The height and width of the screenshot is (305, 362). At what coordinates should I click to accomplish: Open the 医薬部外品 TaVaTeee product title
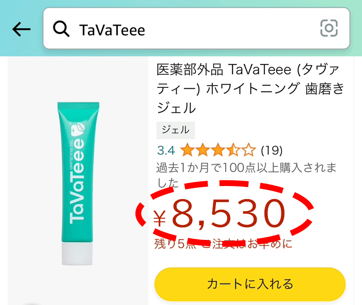tap(250, 88)
